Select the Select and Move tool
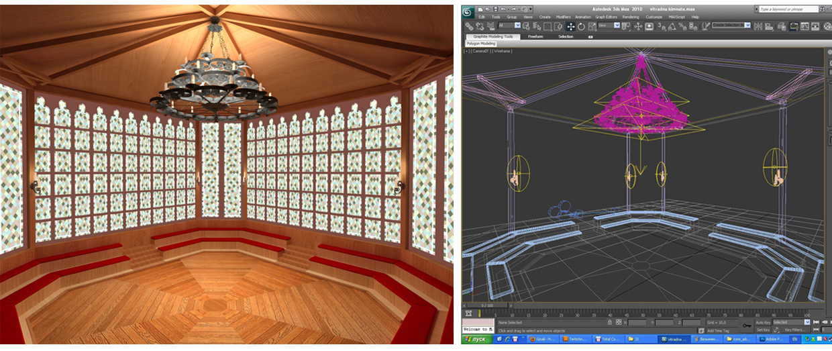This screenshot has width=832, height=351. tap(571, 26)
